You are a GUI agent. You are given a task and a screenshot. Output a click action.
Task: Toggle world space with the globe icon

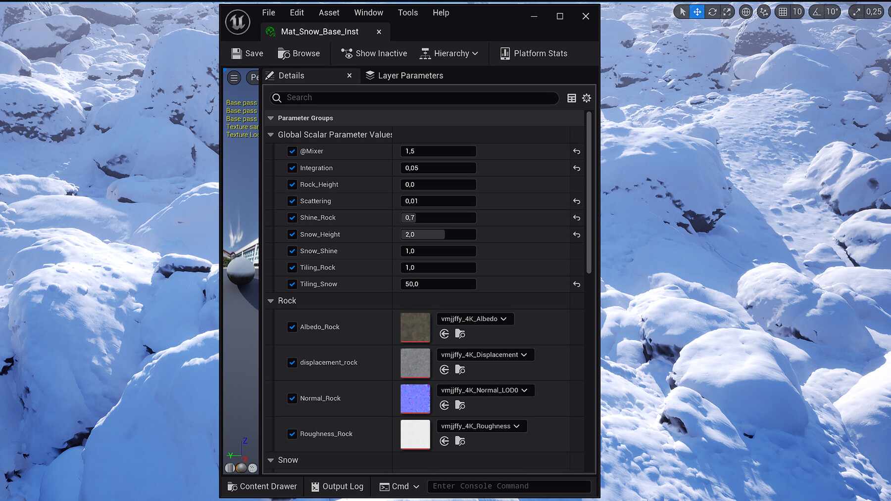[x=745, y=11]
